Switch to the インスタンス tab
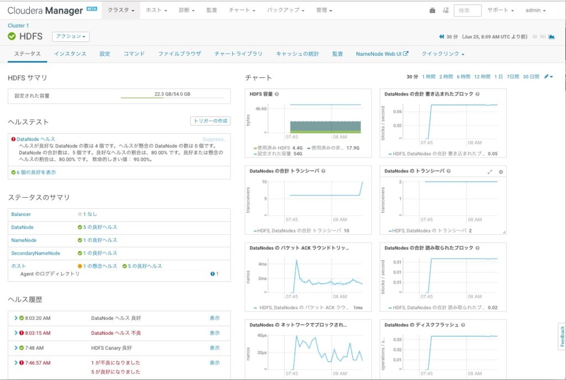The width and height of the screenshot is (566, 380). tap(70, 54)
